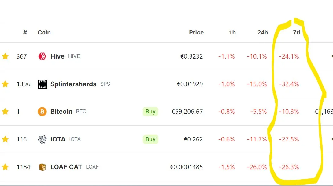This screenshot has height=186, width=333.
Task: Open the Splintershards coin page link
Action: (x=73, y=84)
